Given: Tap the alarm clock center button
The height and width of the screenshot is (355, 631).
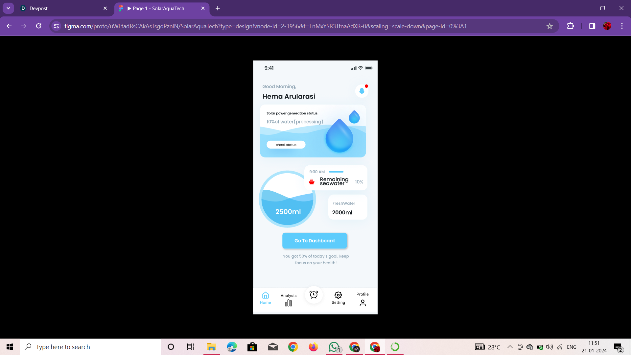Looking at the screenshot, I should 314,295.
